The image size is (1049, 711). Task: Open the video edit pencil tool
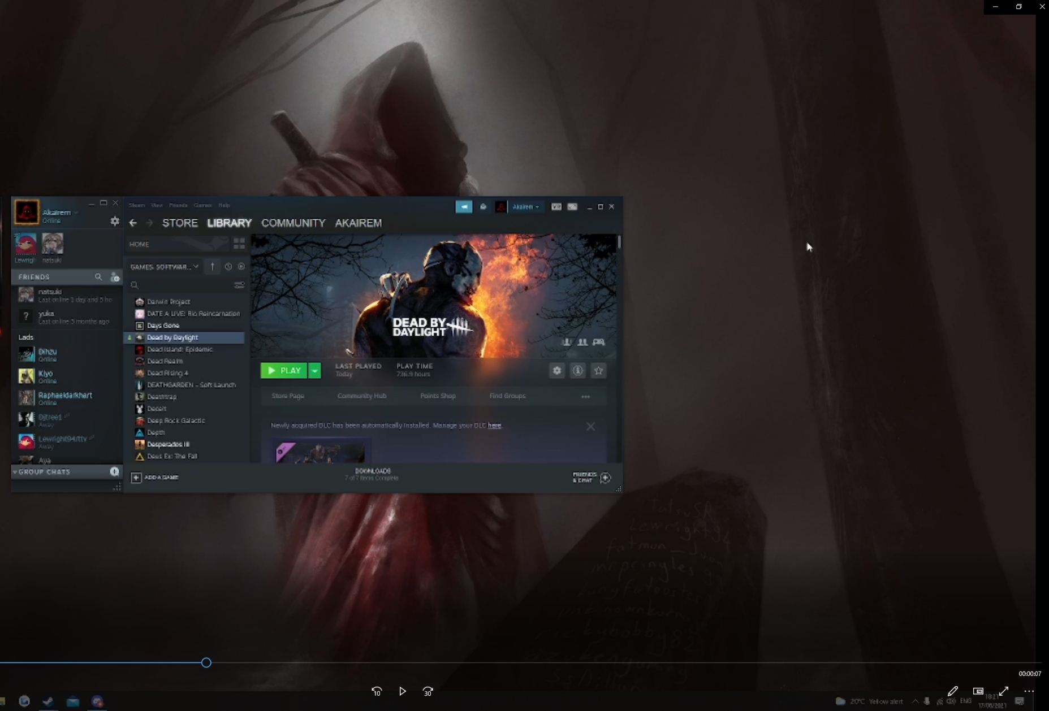pyautogui.click(x=953, y=691)
